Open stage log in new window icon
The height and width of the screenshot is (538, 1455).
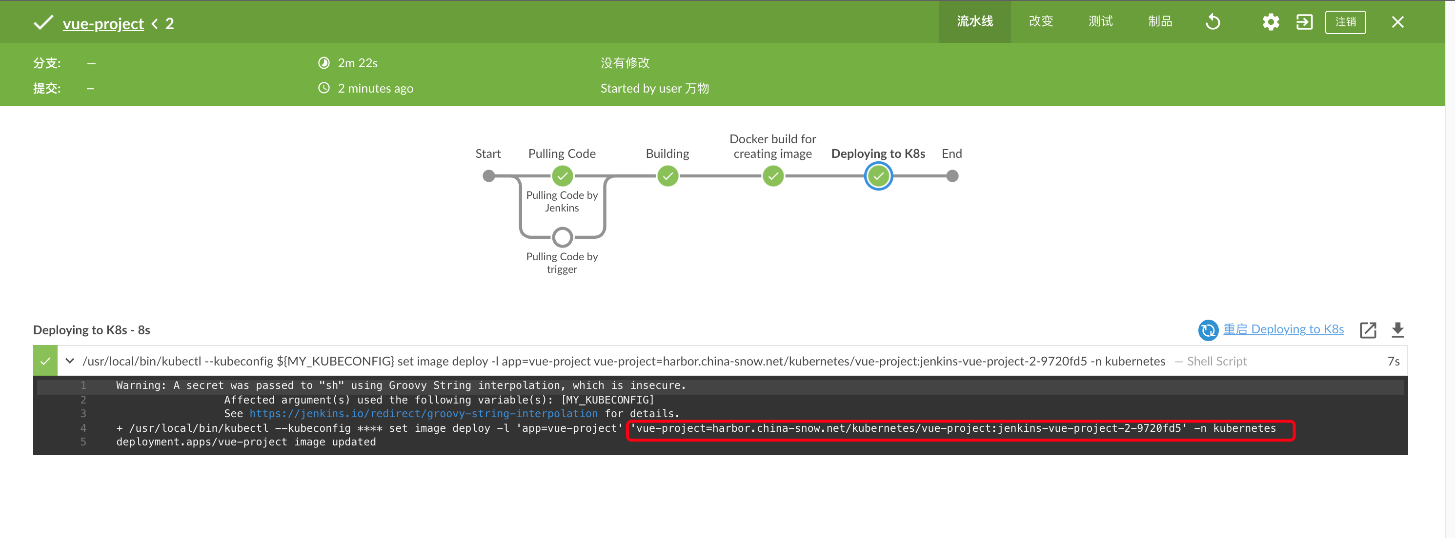pos(1368,330)
